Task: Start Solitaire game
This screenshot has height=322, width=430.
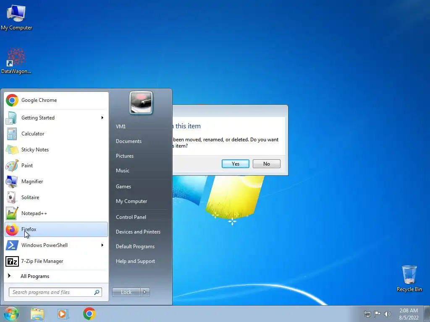Action: [x=56, y=197]
